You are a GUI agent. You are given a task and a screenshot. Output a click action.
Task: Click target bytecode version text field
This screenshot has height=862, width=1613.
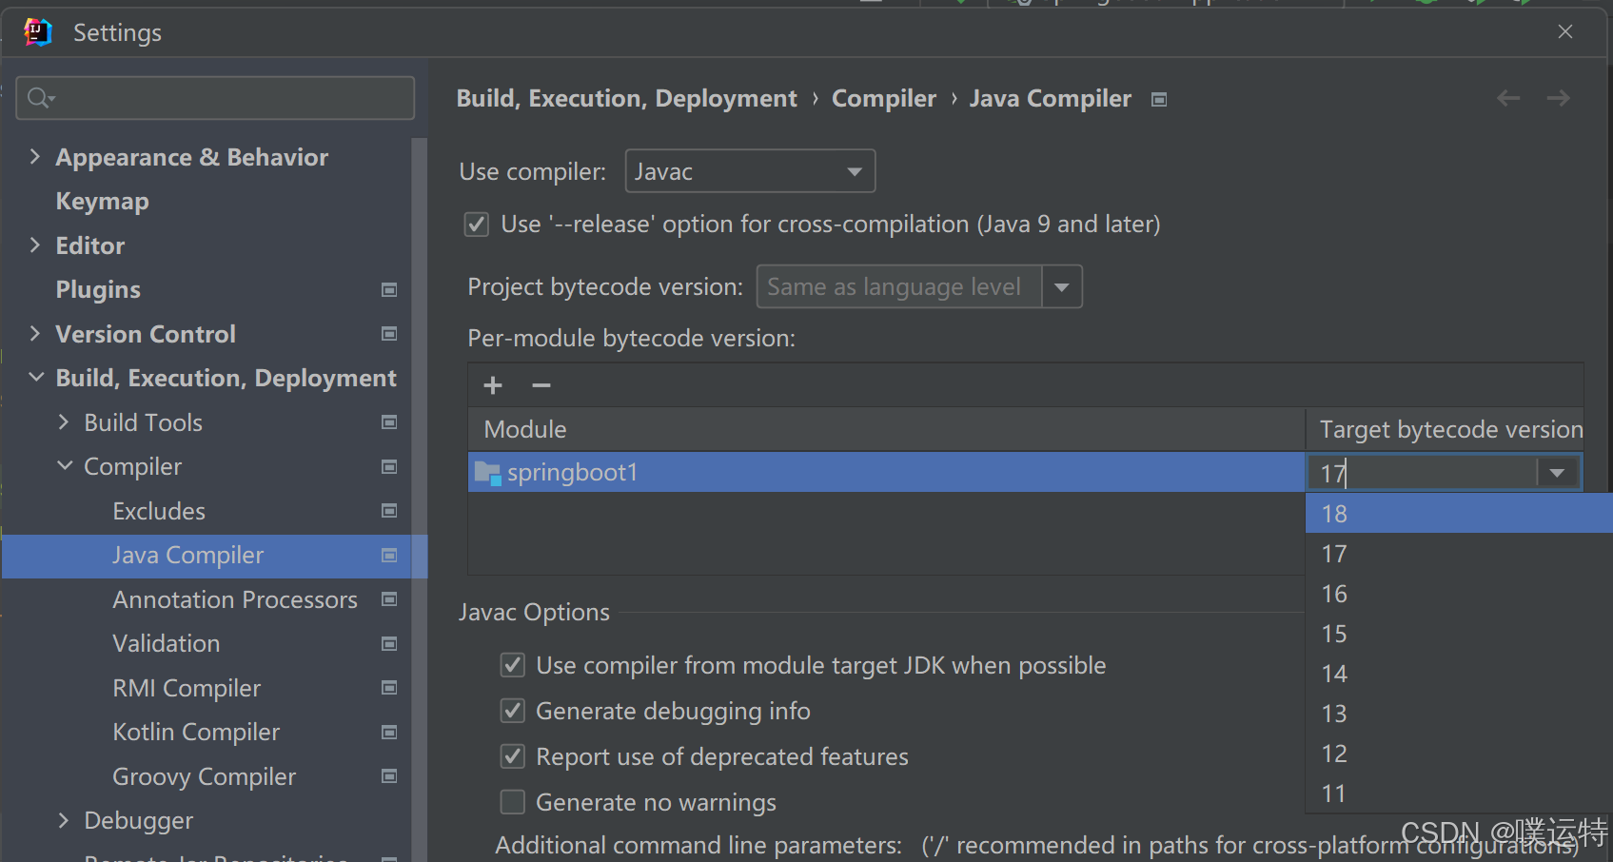pos(1423,473)
